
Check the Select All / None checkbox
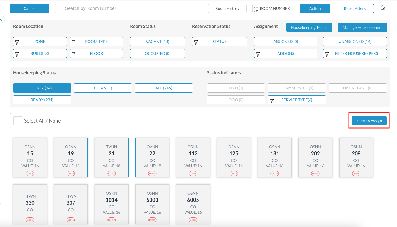pyautogui.click(x=18, y=121)
